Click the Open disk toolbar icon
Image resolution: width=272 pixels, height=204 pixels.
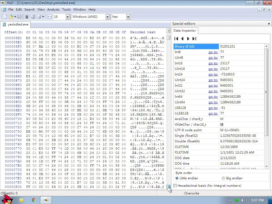click(x=33, y=17)
